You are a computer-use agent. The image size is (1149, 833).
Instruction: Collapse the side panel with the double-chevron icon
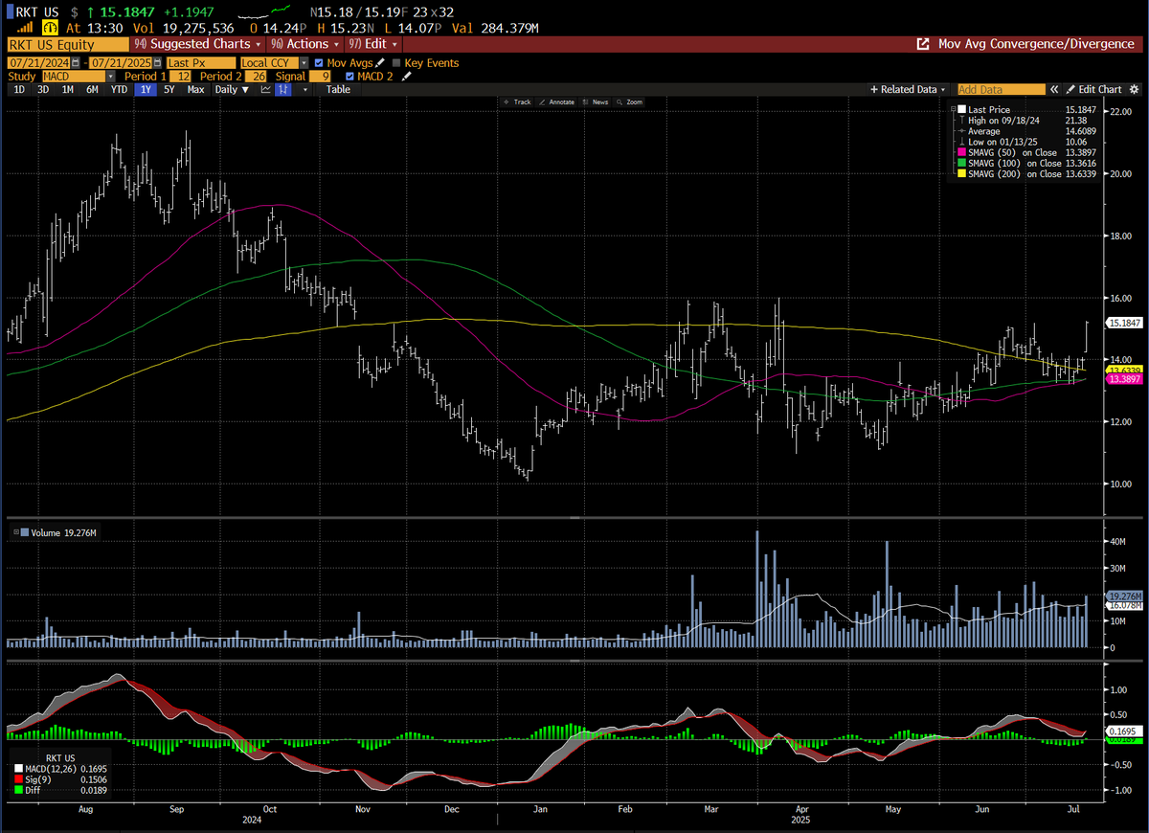[x=1054, y=89]
